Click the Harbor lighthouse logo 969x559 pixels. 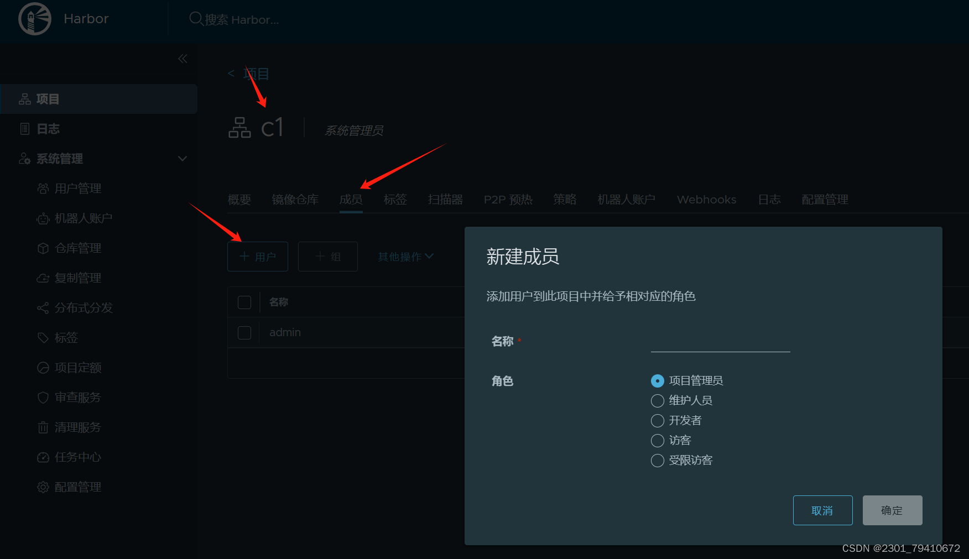click(35, 19)
